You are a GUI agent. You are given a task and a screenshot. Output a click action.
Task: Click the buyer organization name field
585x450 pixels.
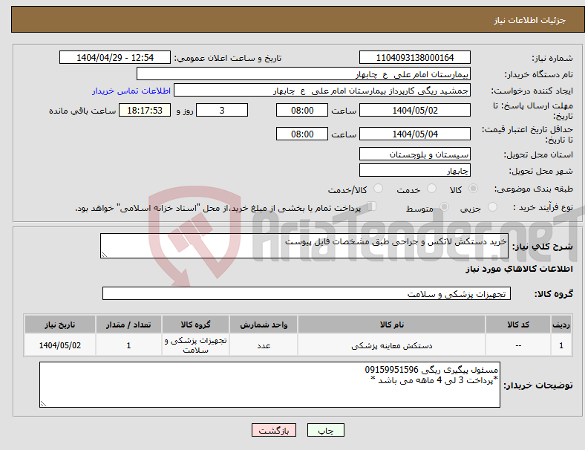[x=304, y=74]
